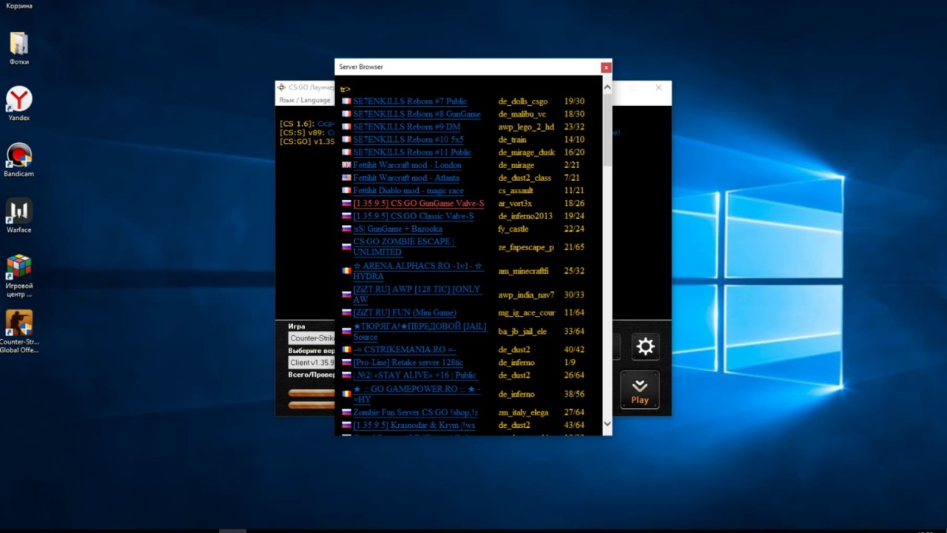Select the SE7ENKILLS Reborn #8 GunGame server
This screenshot has height=533, width=947.
[x=417, y=114]
